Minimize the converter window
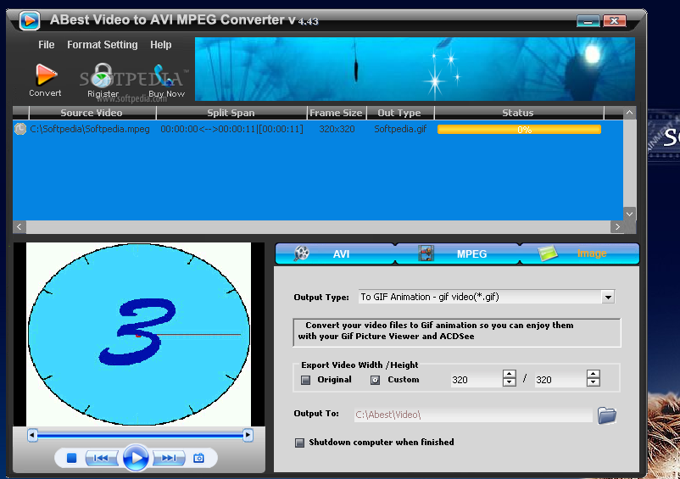Viewport: 680px width, 479px height. coord(588,21)
